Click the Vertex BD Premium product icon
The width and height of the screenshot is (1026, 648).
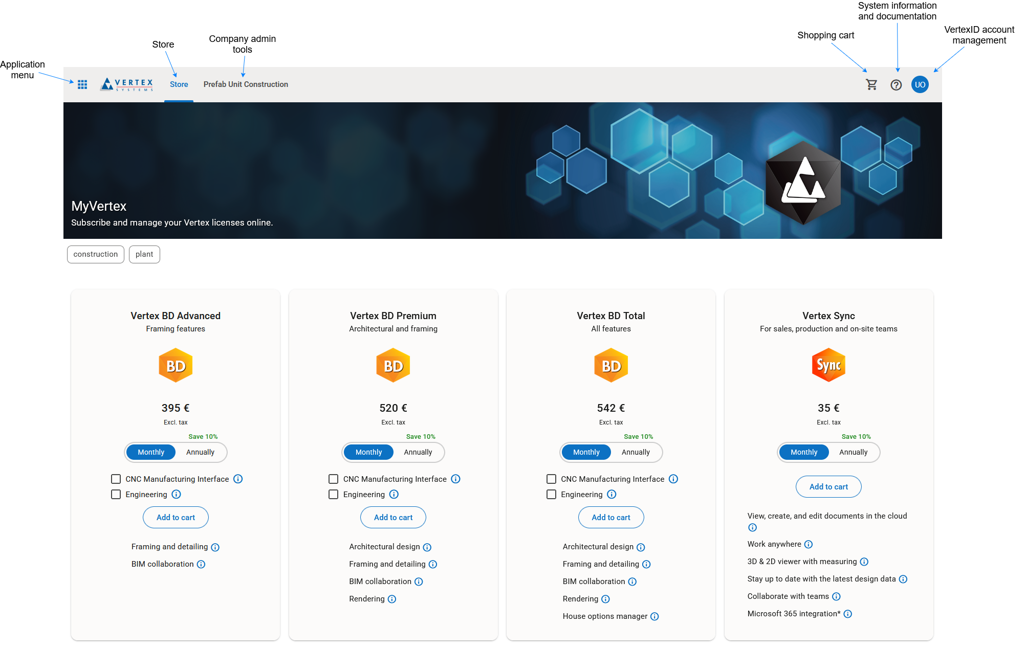393,365
